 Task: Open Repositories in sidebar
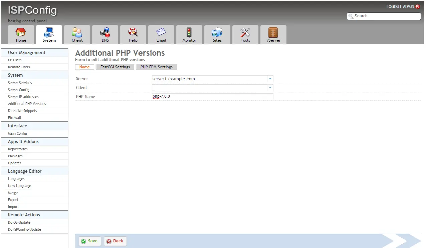(x=18, y=149)
